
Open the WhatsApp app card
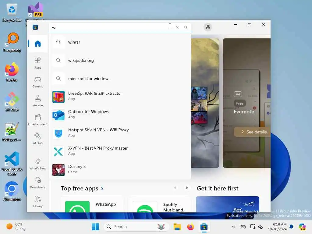pos(92,204)
